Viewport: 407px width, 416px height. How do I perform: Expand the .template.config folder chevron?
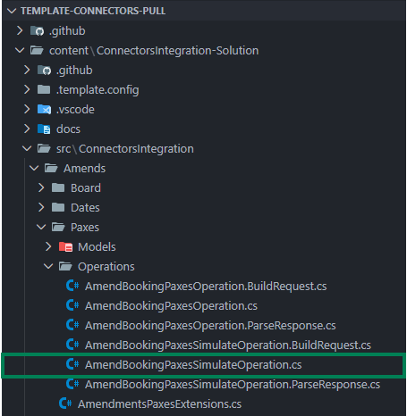point(27,89)
